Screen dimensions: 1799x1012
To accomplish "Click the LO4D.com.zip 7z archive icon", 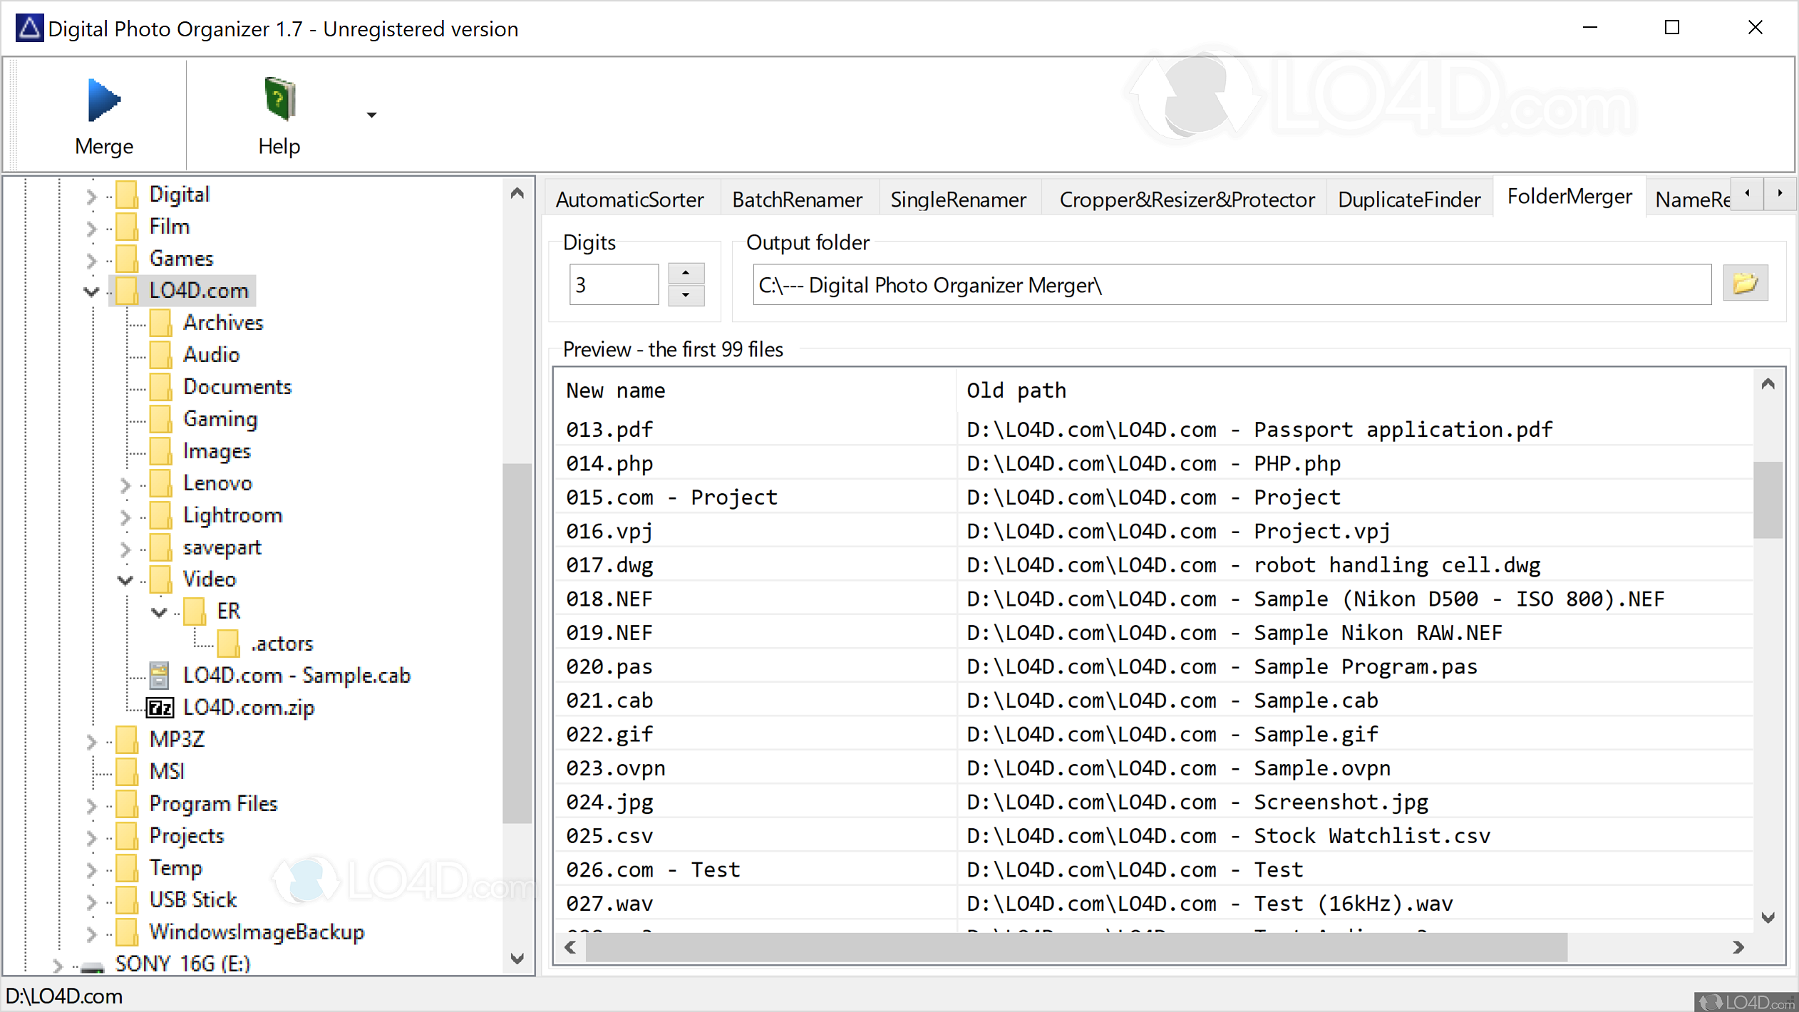I will [x=160, y=708].
